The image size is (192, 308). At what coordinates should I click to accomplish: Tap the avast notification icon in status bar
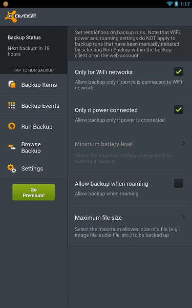click(6, 4)
